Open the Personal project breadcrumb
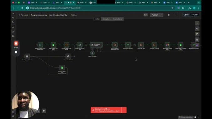The width and height of the screenshot is (212, 119). coord(23,15)
